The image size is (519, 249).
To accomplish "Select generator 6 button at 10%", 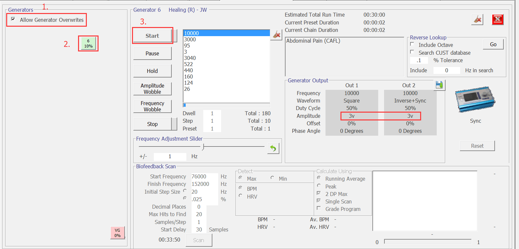I will click(88, 44).
